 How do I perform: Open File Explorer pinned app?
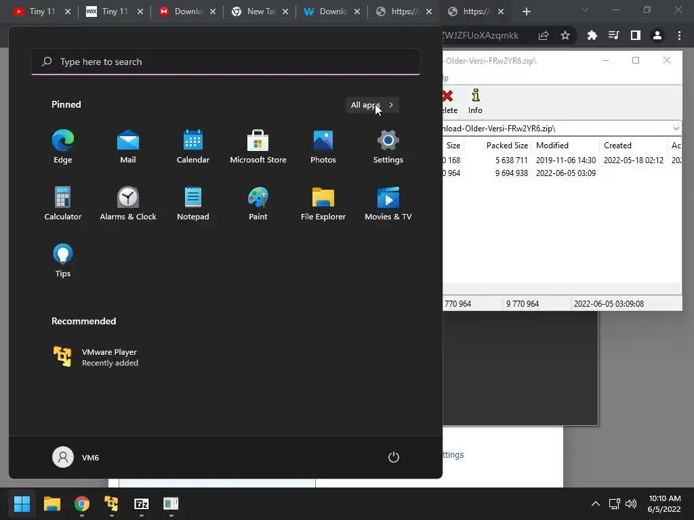323,203
